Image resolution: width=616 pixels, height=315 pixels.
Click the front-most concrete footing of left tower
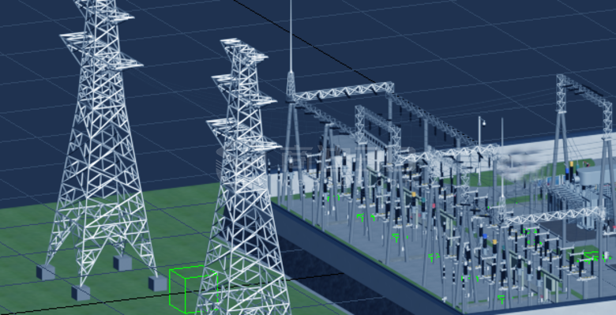81,293
